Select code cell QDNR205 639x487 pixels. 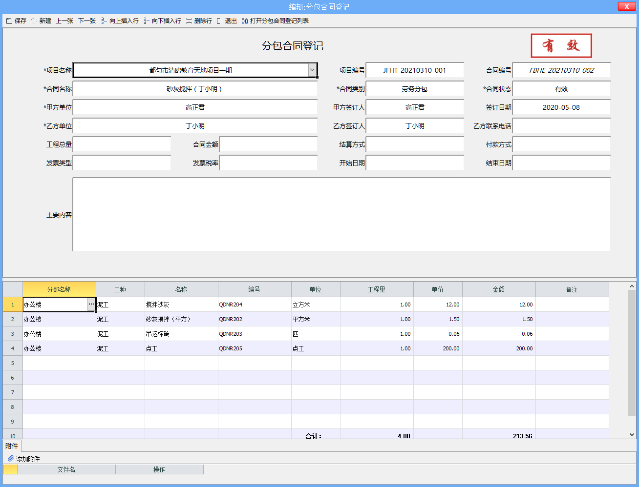pos(255,348)
